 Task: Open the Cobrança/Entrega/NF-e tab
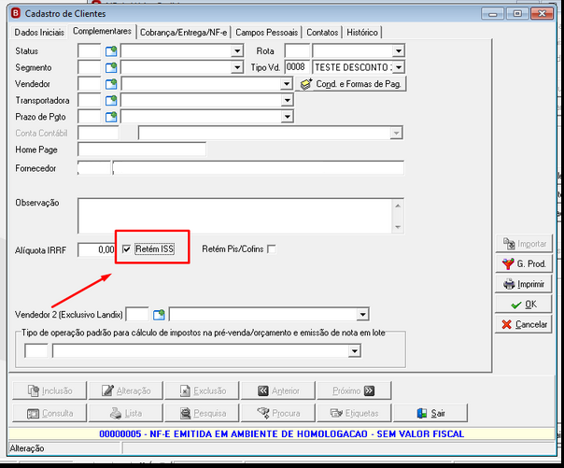[x=183, y=33]
